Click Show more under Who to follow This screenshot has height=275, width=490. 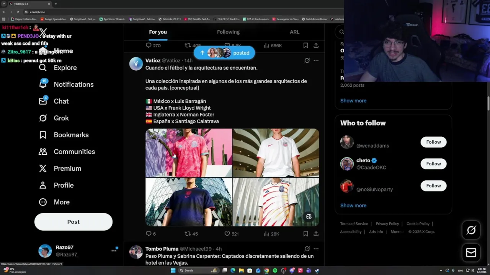353,205
